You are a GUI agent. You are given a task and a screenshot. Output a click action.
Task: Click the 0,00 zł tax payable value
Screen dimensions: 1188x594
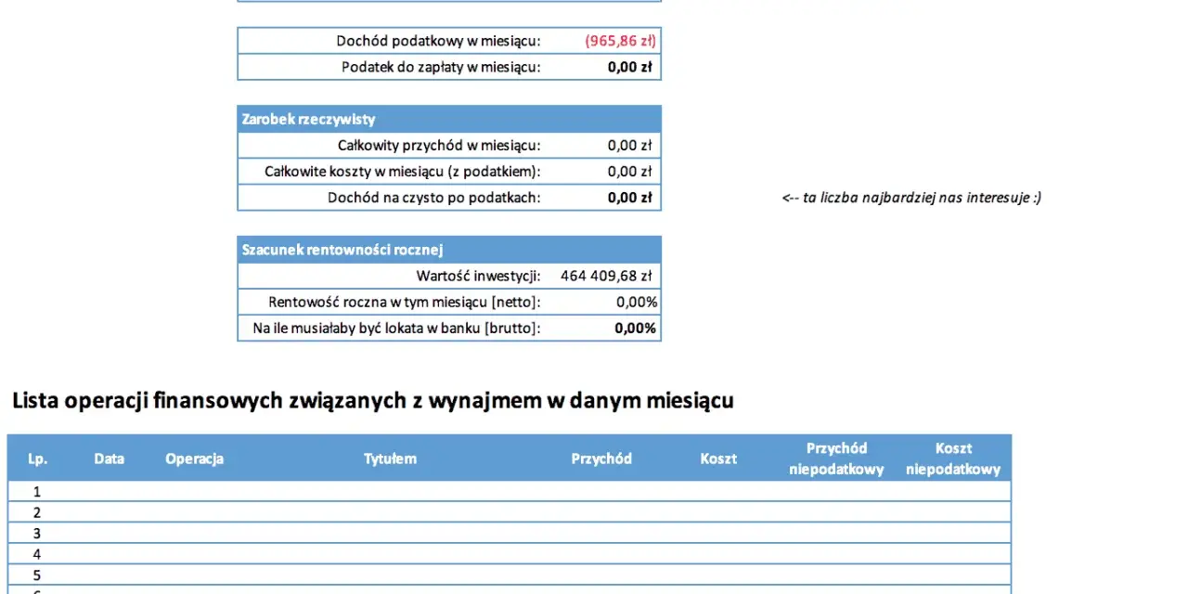[630, 67]
